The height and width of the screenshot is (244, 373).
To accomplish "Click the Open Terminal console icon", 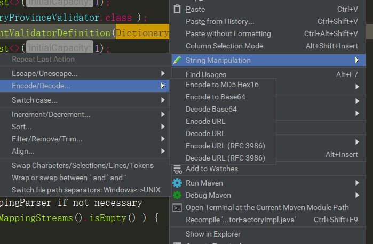I will point(177,207).
